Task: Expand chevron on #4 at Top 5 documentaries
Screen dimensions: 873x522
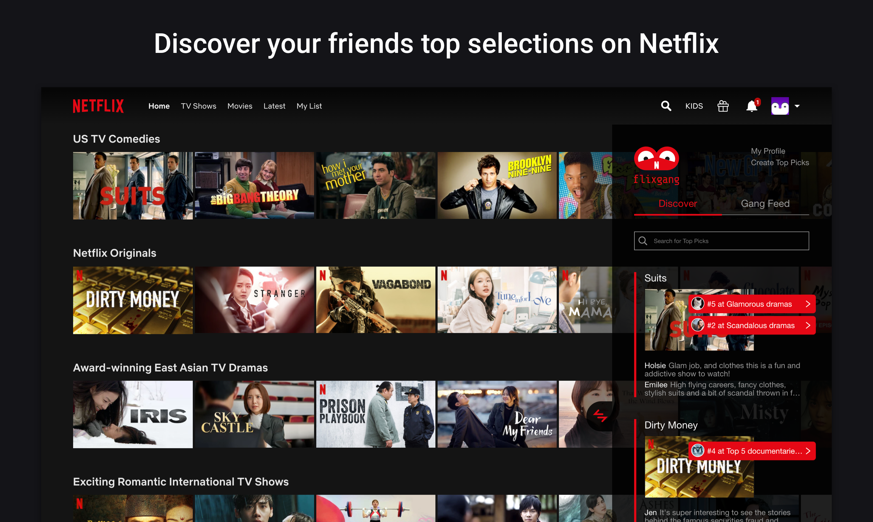Action: tap(808, 451)
